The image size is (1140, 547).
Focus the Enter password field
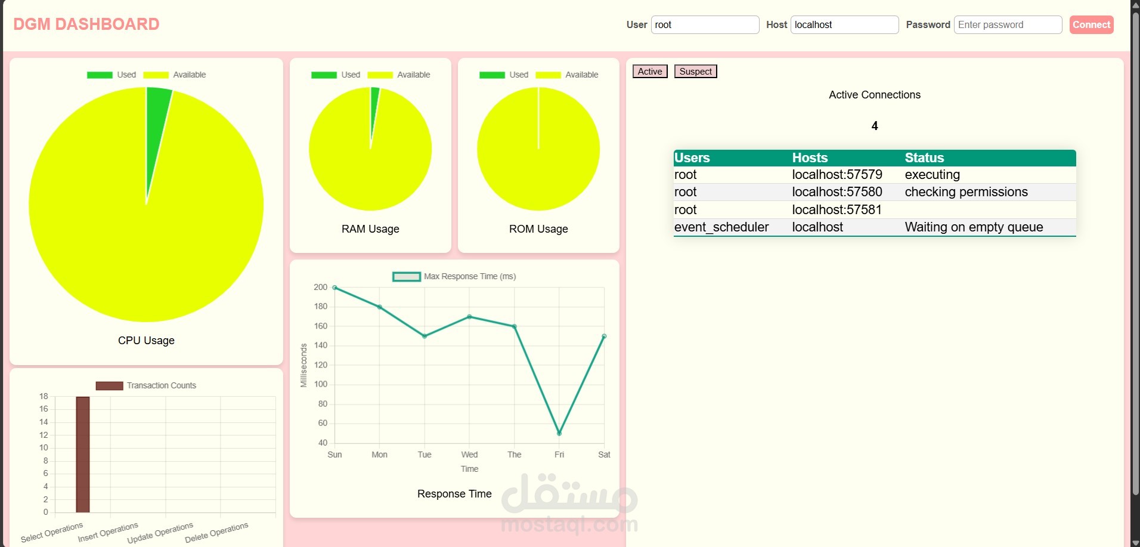[x=1008, y=24]
